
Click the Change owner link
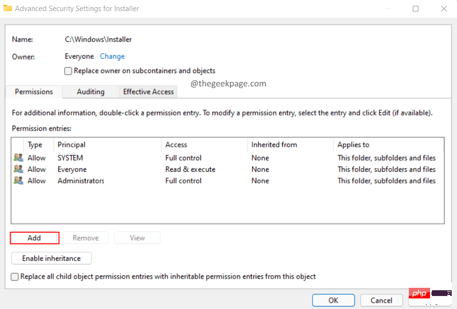[x=112, y=56]
